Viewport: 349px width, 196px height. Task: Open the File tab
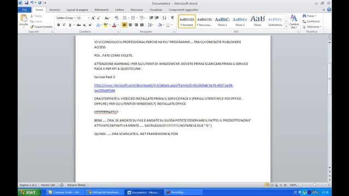tap(25, 10)
